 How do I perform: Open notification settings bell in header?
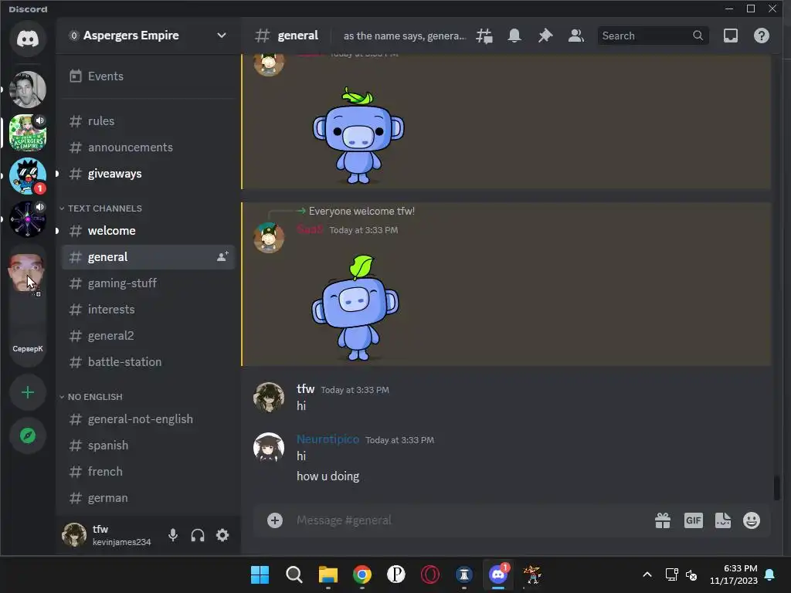click(514, 36)
